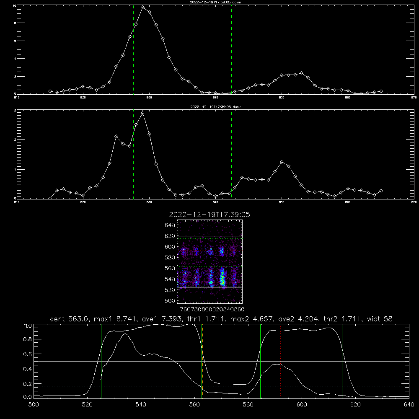The image size is (419, 419).
Task: Click the bottom plot x-axis label 640
Action: (409, 405)
